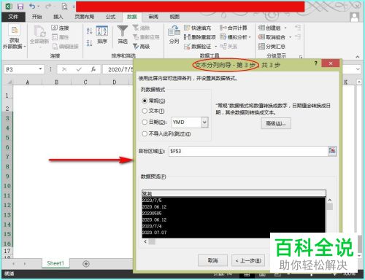
Task: Click the Excel application logo icon
Action: (9, 7)
